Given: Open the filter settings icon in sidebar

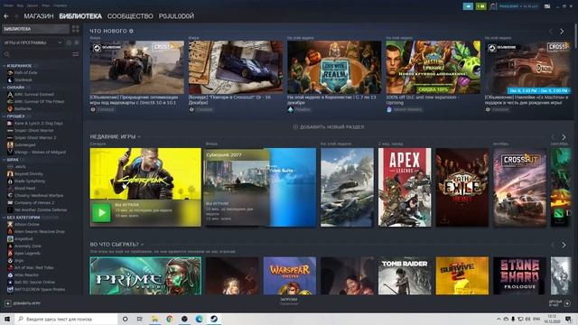Looking at the screenshot, I should coord(76,54).
